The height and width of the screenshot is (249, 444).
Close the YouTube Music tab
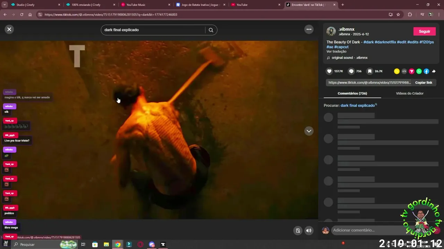(x=169, y=5)
